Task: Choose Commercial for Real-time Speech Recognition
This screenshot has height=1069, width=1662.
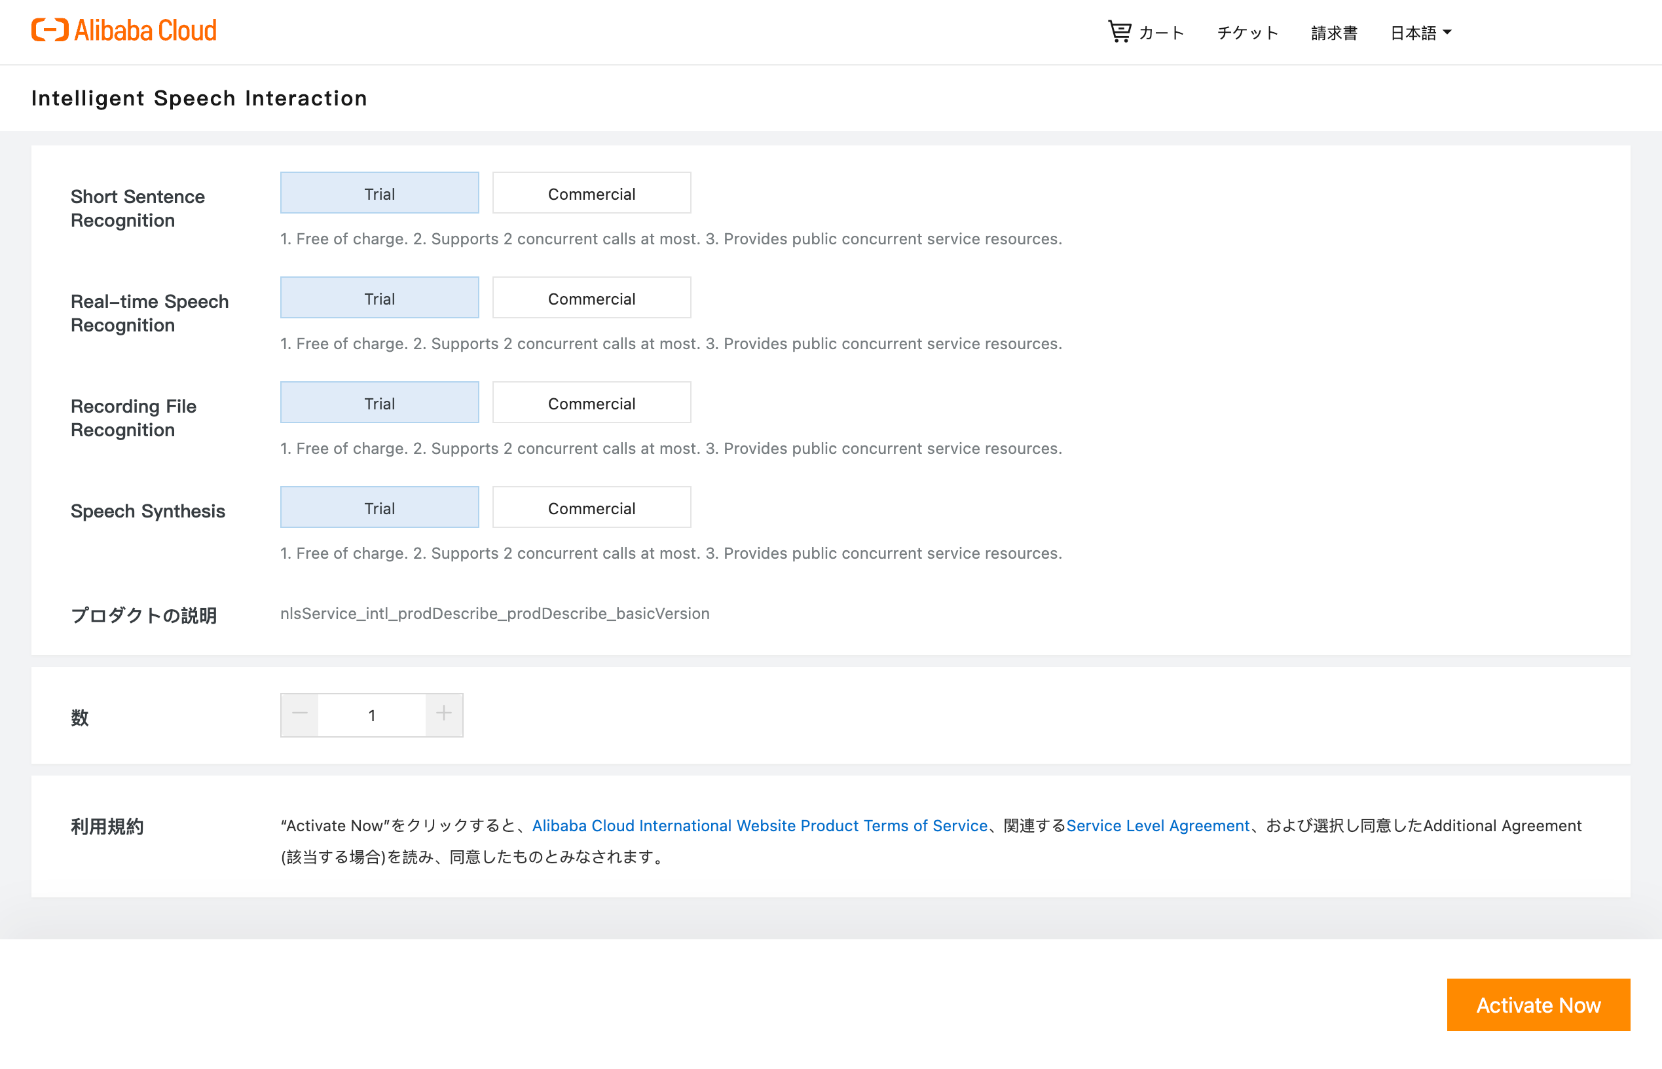Action: 591,299
